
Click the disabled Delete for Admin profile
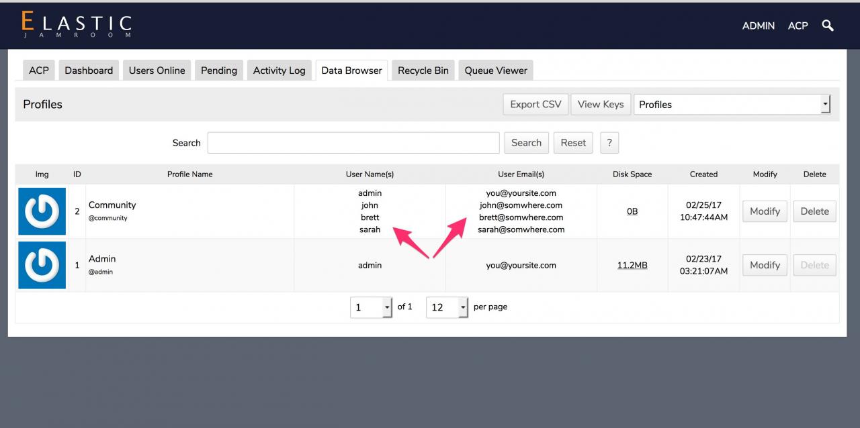click(x=814, y=265)
